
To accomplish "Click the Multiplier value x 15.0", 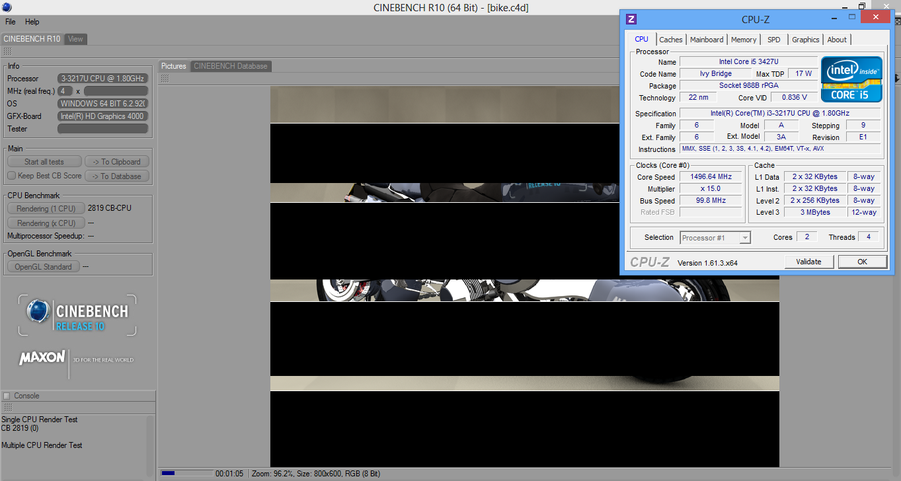I will coord(711,189).
